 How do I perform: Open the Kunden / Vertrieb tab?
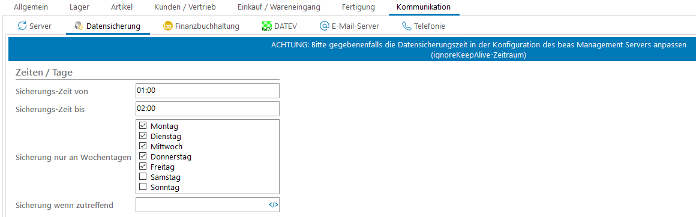pyautogui.click(x=184, y=7)
